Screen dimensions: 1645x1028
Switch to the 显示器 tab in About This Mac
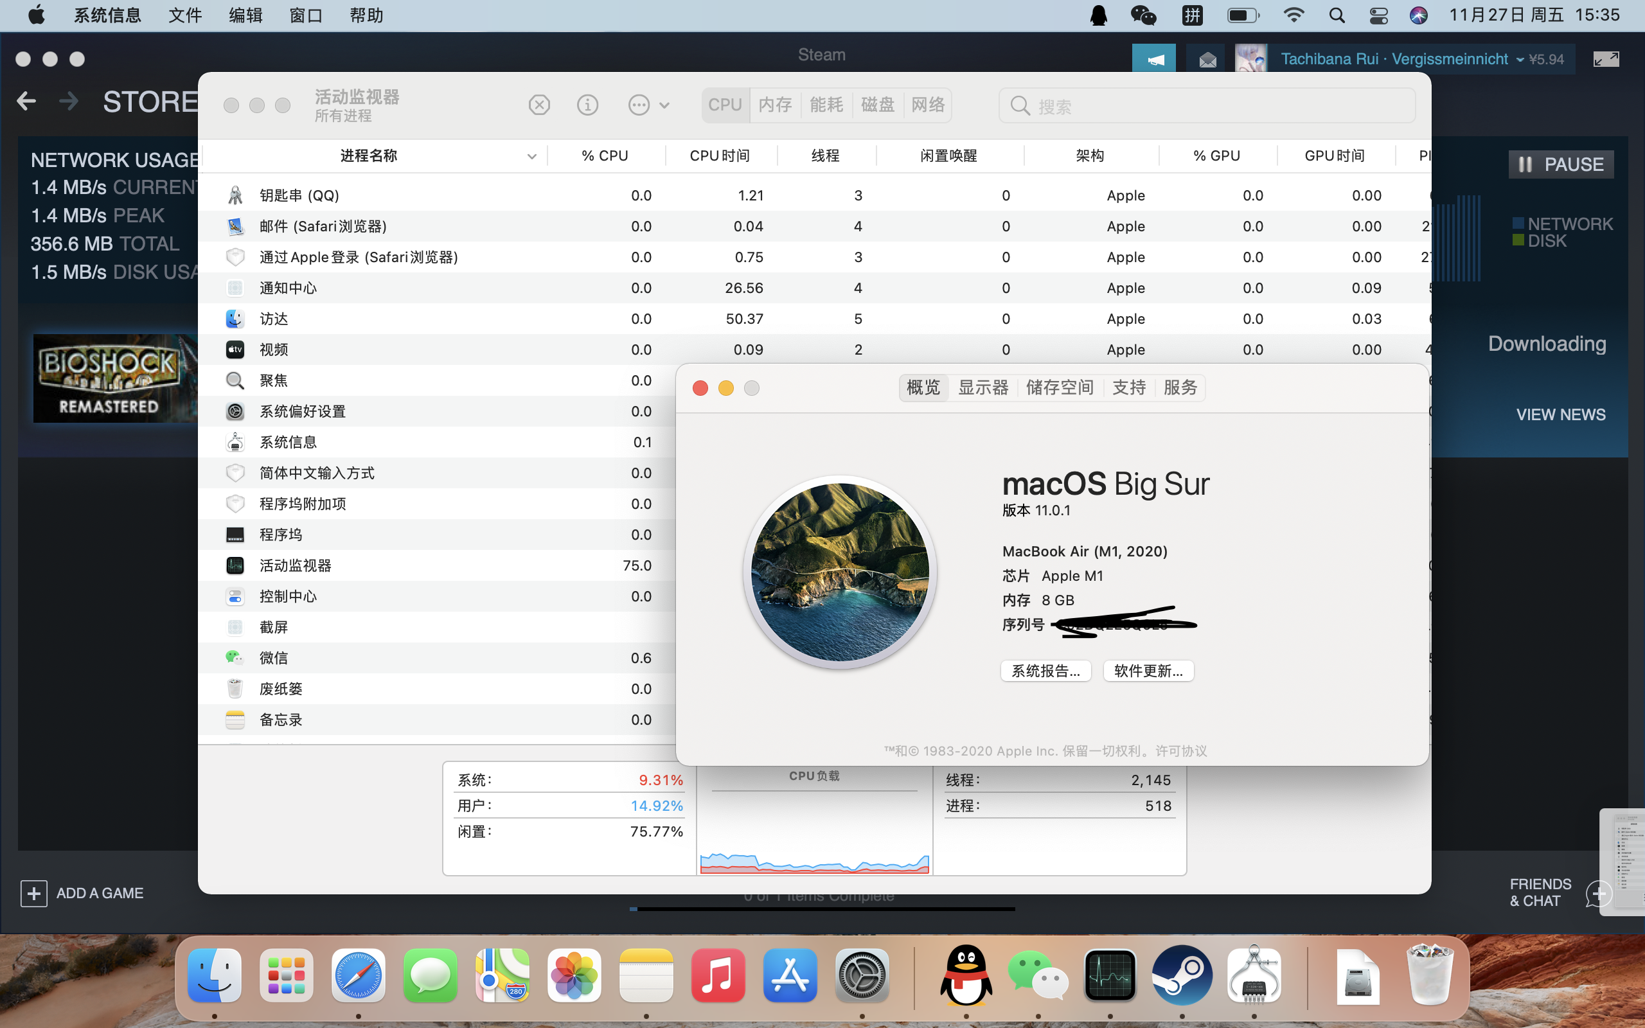pyautogui.click(x=983, y=387)
